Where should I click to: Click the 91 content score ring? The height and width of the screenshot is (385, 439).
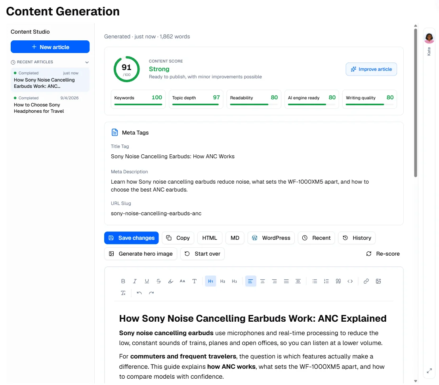tap(126, 69)
